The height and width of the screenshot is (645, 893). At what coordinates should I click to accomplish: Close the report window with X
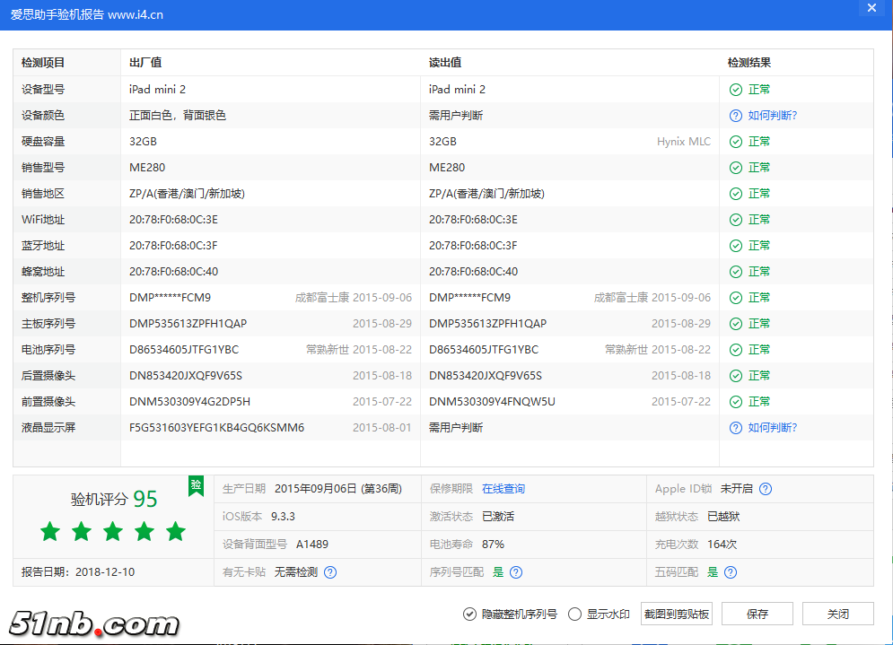click(871, 8)
